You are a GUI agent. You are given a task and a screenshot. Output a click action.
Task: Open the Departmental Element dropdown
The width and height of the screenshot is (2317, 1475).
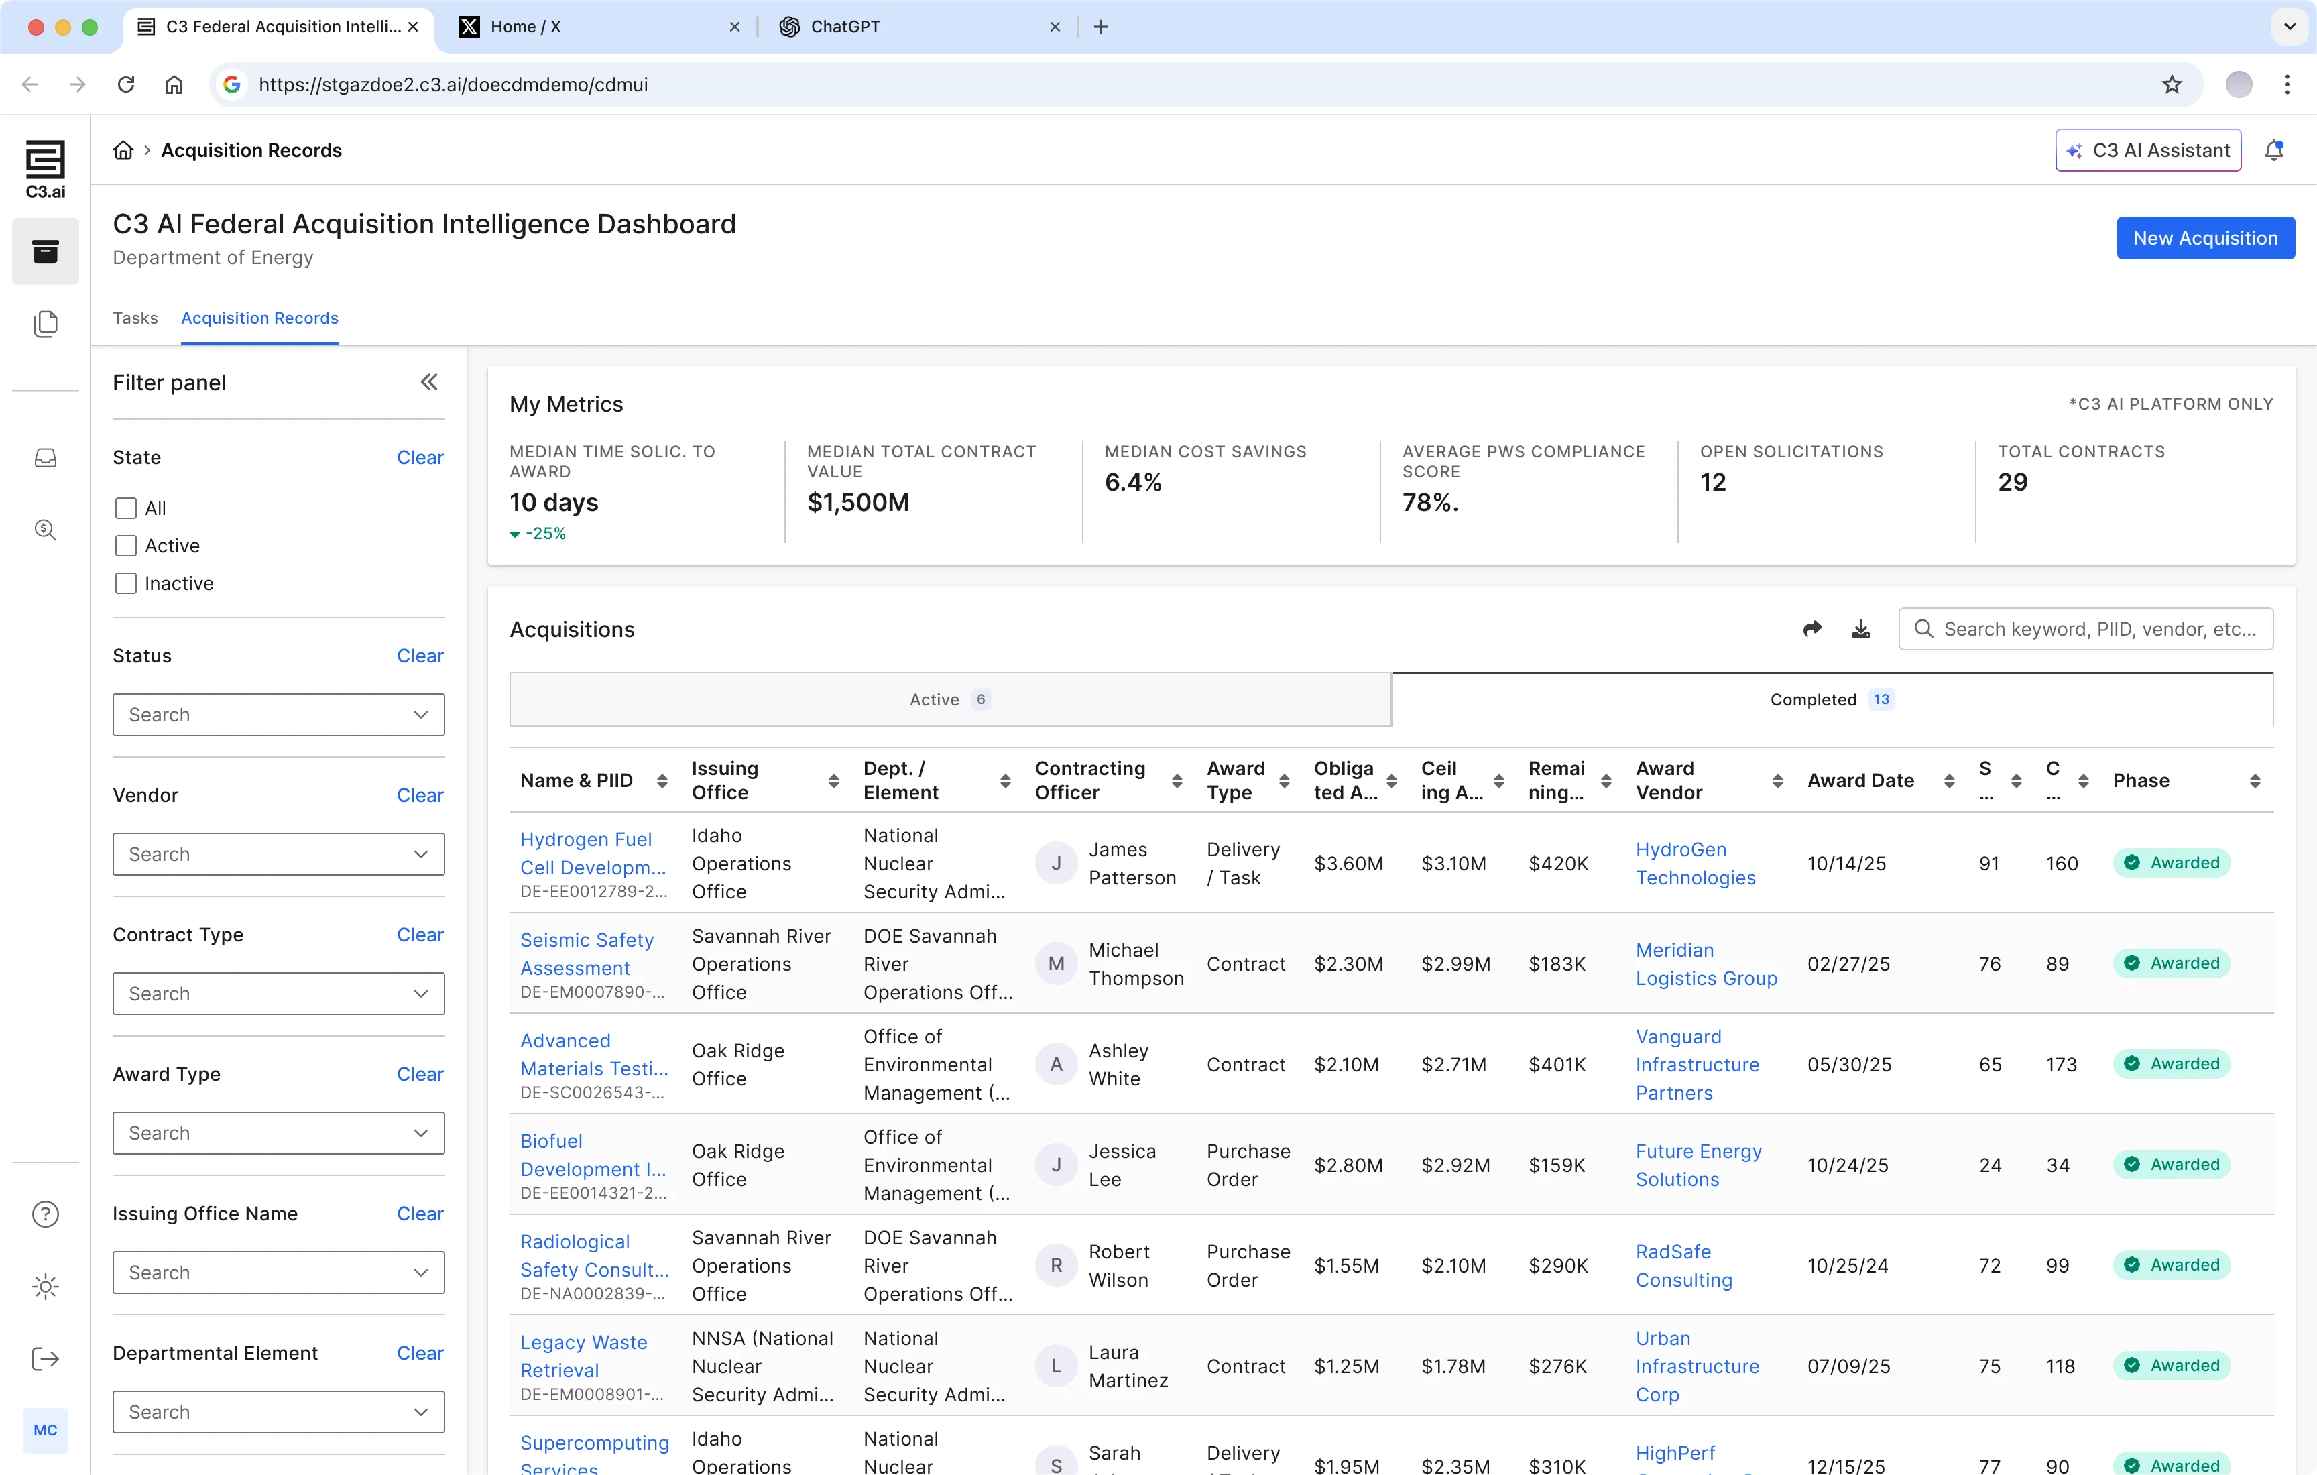(x=278, y=1413)
